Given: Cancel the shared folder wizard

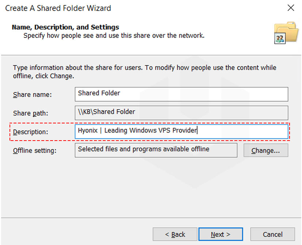Looking at the screenshot, I should tap(272, 234).
